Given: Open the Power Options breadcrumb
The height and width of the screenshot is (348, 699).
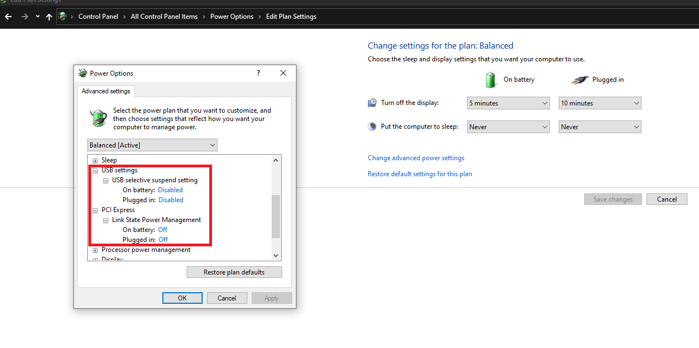Looking at the screenshot, I should (232, 17).
